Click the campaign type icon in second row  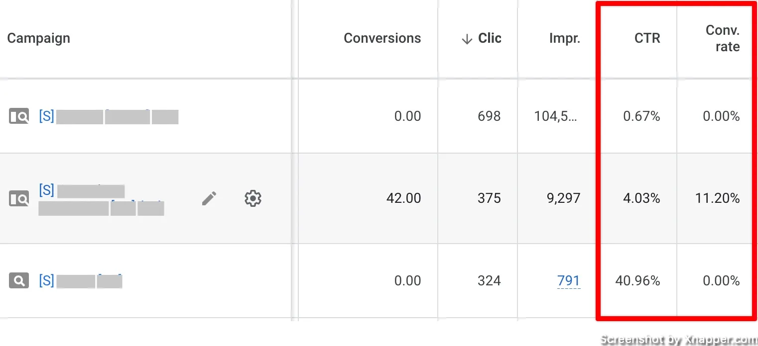[19, 199]
